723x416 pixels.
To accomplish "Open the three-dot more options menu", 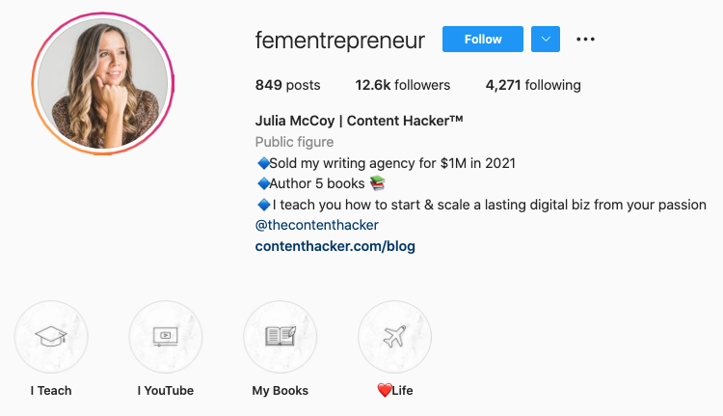I will 585,40.
